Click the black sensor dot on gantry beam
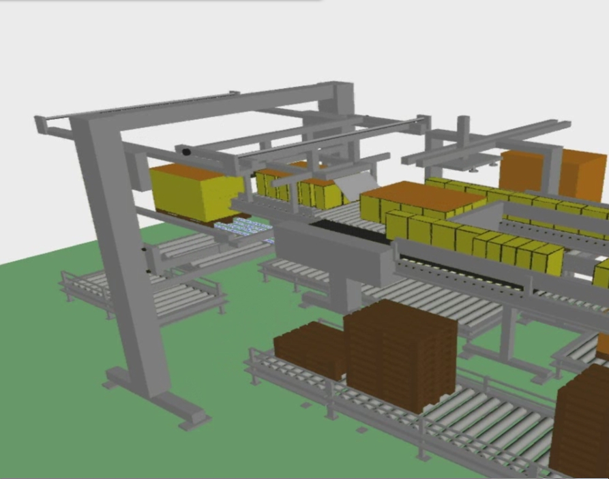This screenshot has height=479, width=609. click(x=186, y=153)
